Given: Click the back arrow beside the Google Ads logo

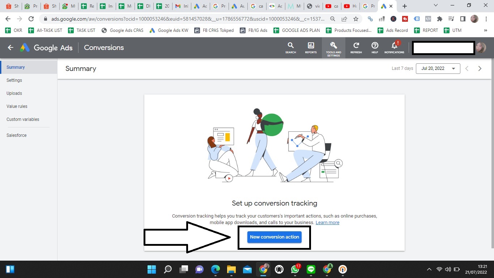Looking at the screenshot, I should (10, 47).
